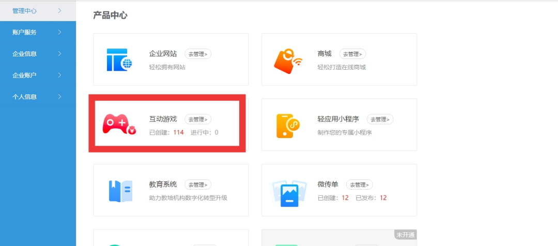Click the 互动游戏 created count 114

[178, 132]
